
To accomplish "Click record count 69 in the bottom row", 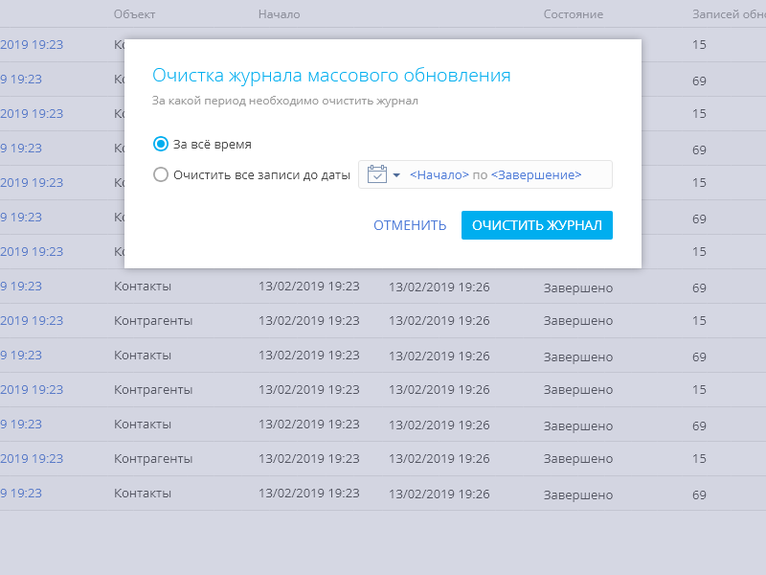I will tap(699, 494).
